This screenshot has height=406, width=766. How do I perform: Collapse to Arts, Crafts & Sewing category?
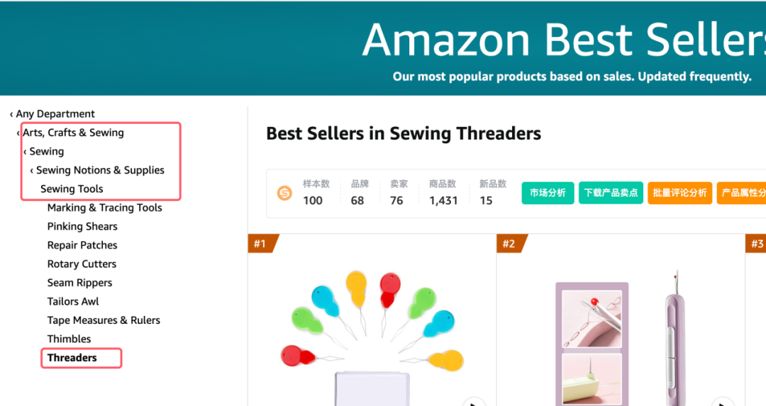[x=72, y=132]
